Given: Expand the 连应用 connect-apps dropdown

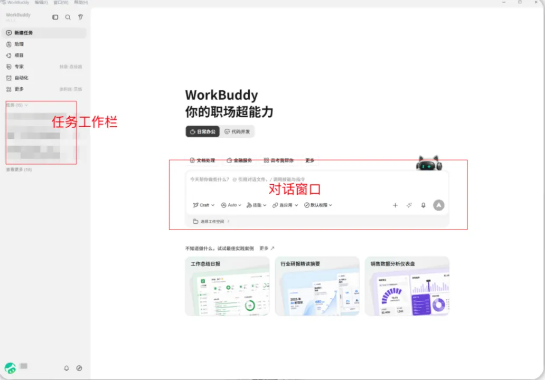Looking at the screenshot, I should [285, 205].
